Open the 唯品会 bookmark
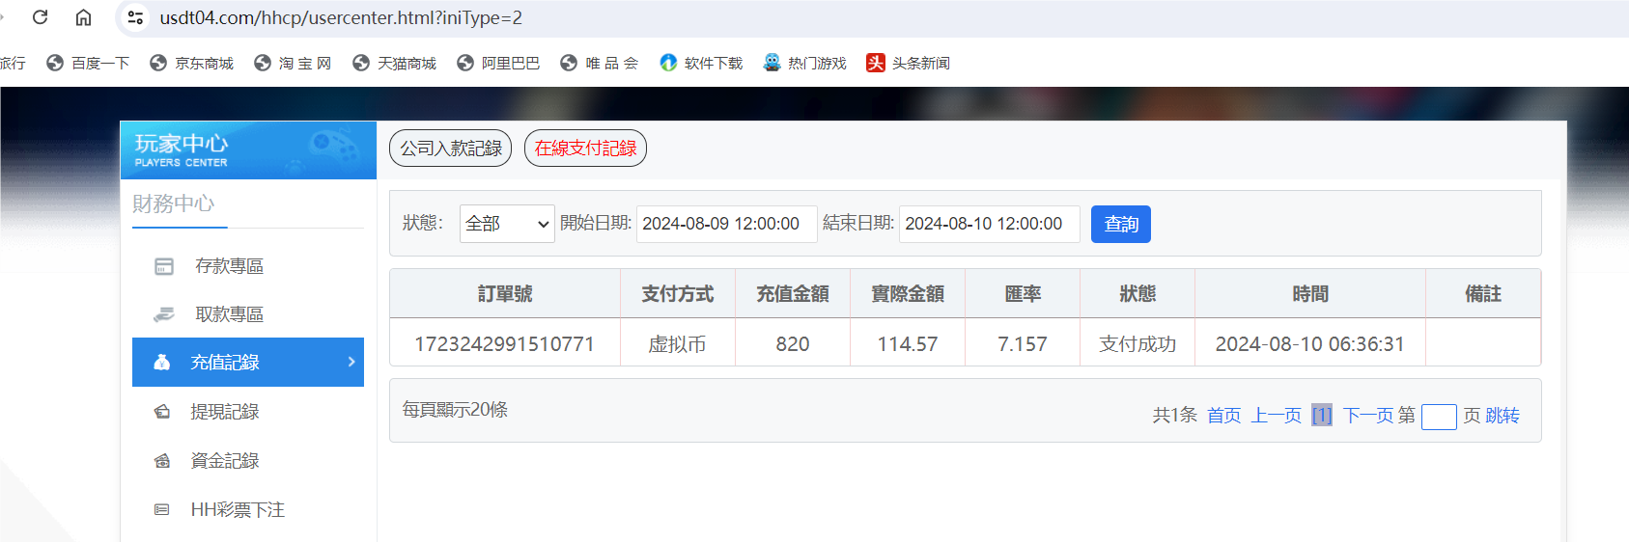 pos(600,63)
